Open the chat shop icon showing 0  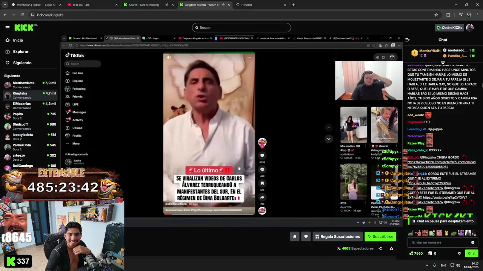click(432, 254)
